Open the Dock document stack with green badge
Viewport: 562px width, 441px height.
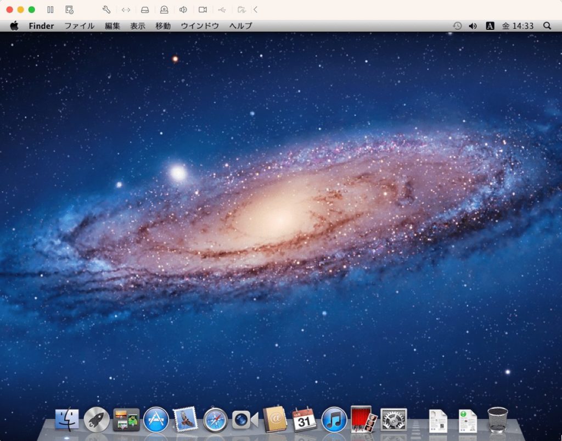point(468,421)
